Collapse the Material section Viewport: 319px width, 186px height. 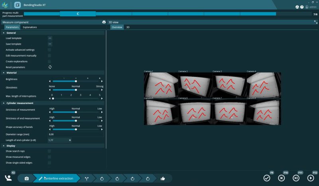[4, 72]
